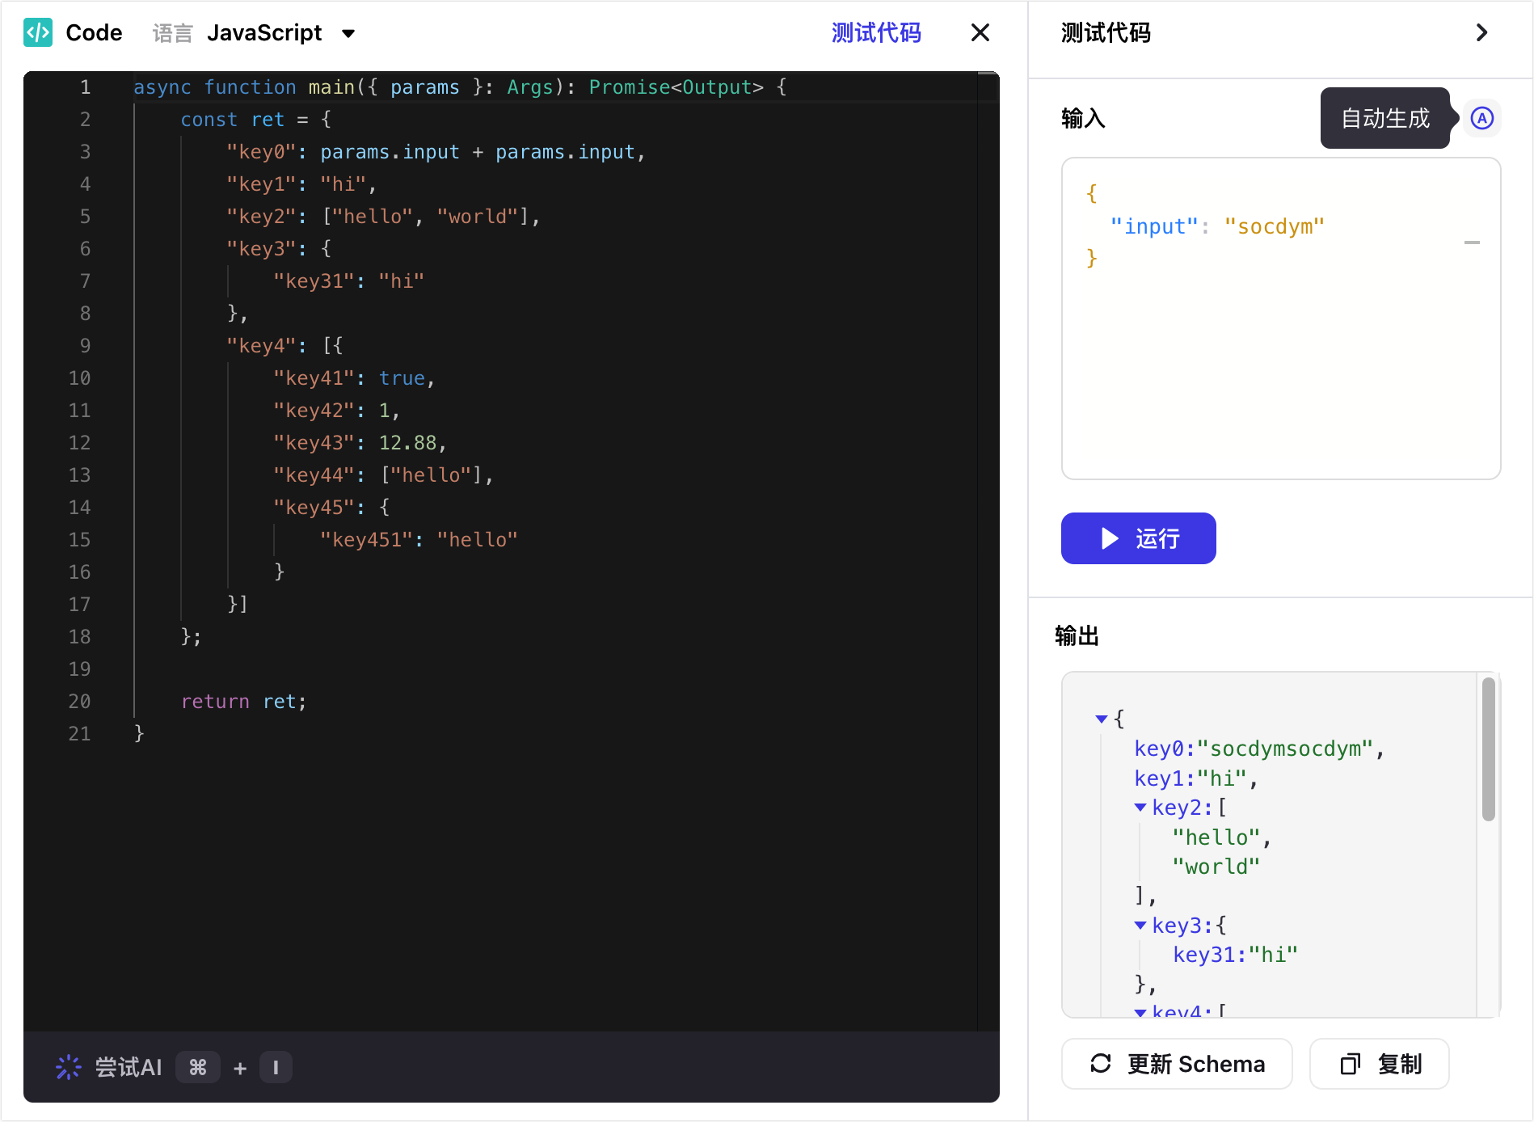1534x1122 pixels.
Task: Click 12.88 value on line 12
Action: tap(407, 443)
